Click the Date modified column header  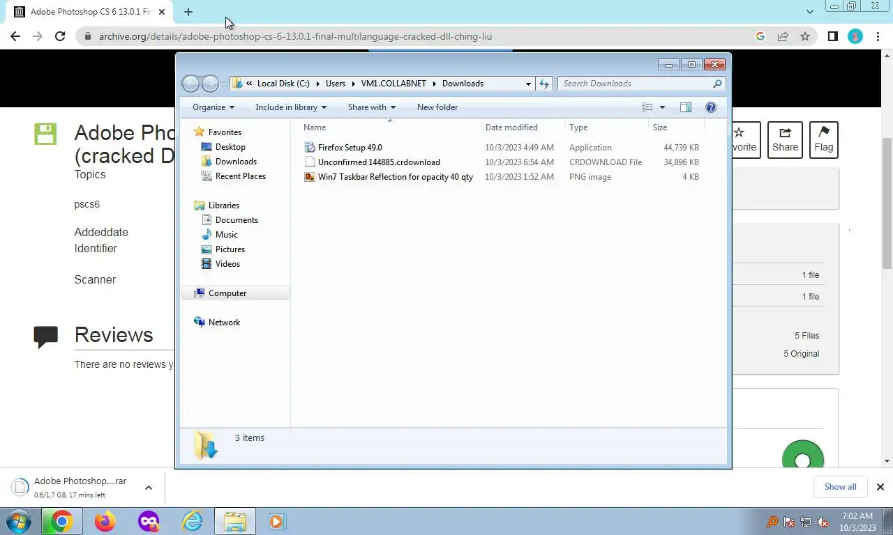[x=523, y=127]
